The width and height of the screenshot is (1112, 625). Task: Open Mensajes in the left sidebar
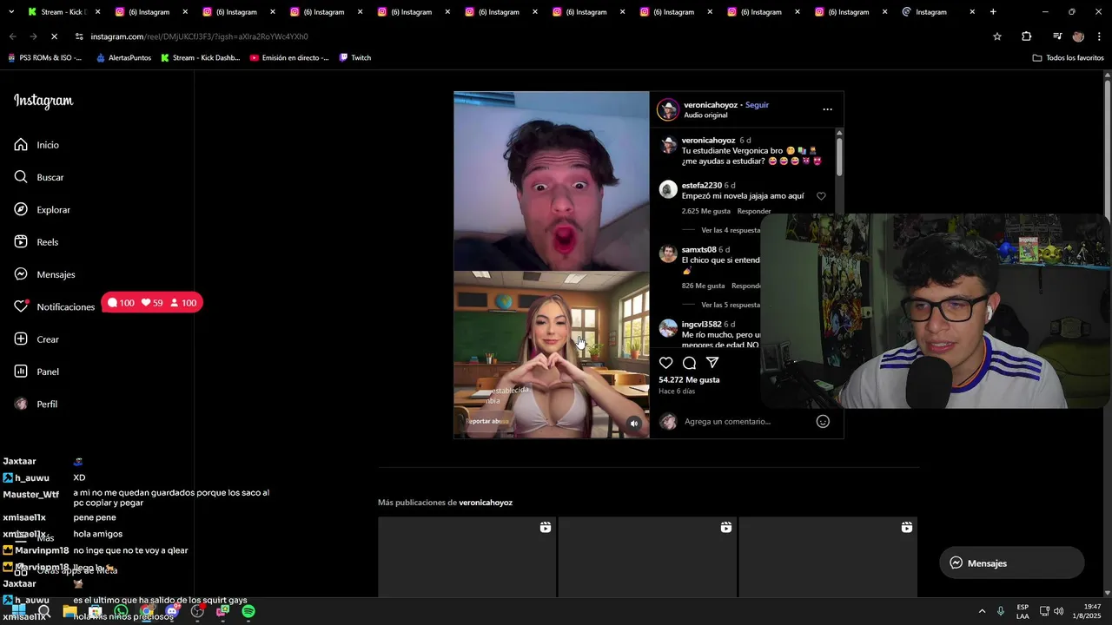tap(44, 274)
